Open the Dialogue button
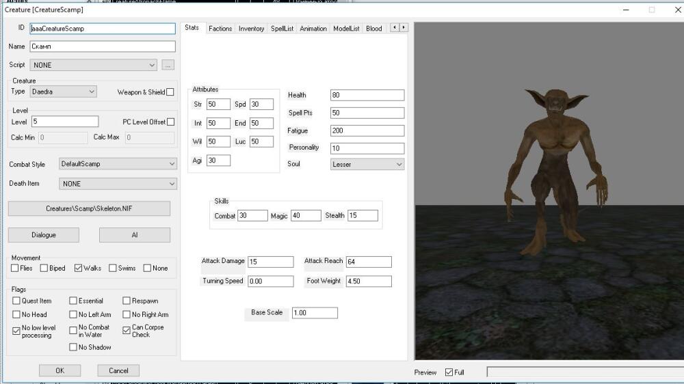The width and height of the screenshot is (684, 384). pos(44,235)
